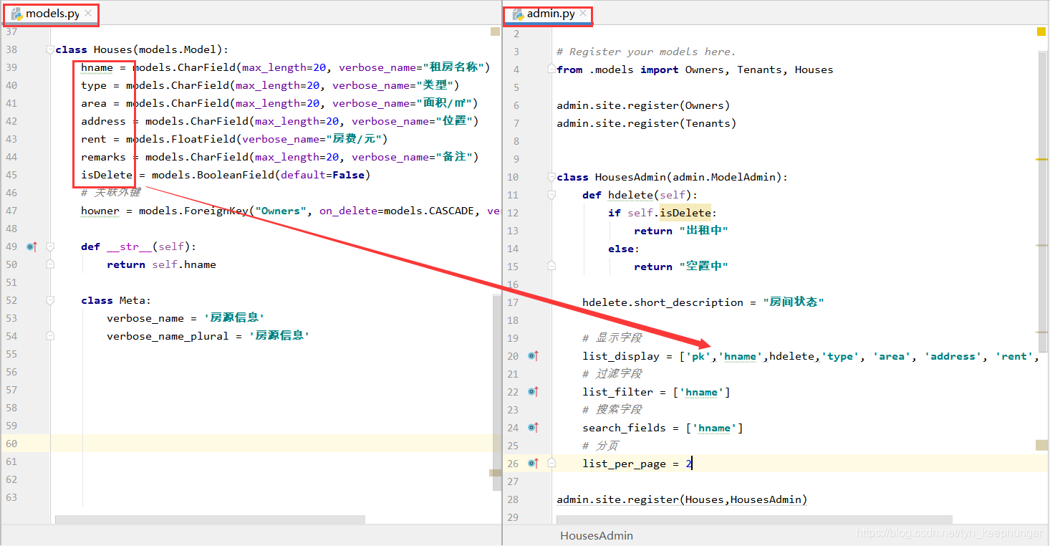Collapse the def hdelete method
The image size is (1050, 546).
551,195
